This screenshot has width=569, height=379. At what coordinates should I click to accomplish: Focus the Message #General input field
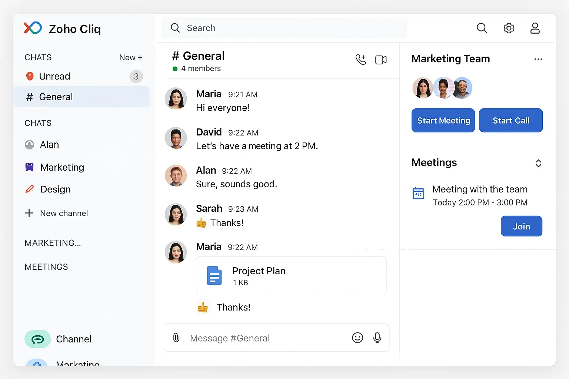[x=267, y=338]
